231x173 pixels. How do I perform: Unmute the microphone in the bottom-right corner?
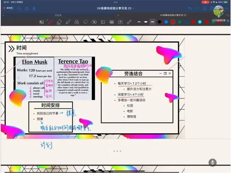pos(212,163)
